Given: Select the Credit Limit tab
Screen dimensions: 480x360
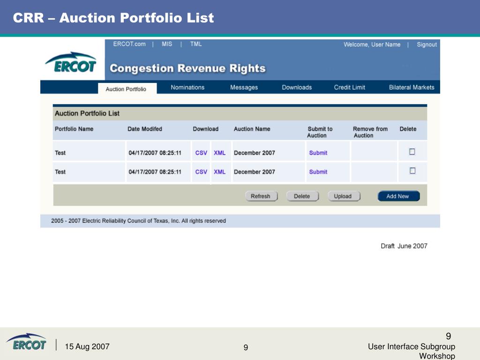Looking at the screenshot, I should point(350,88).
